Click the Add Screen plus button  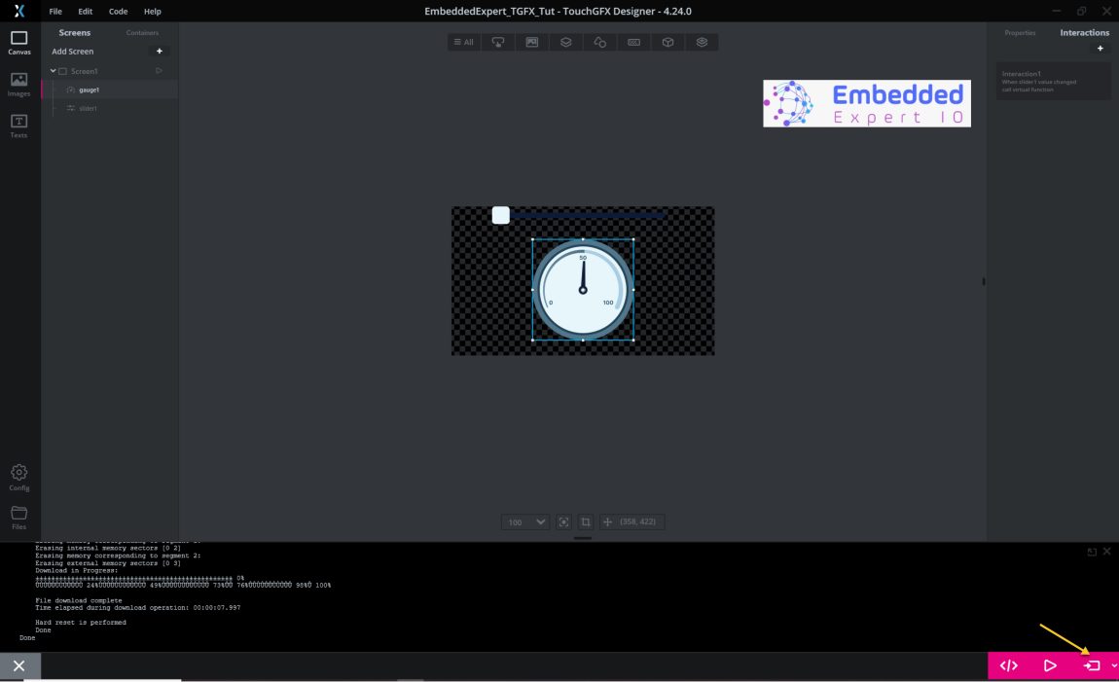point(159,51)
